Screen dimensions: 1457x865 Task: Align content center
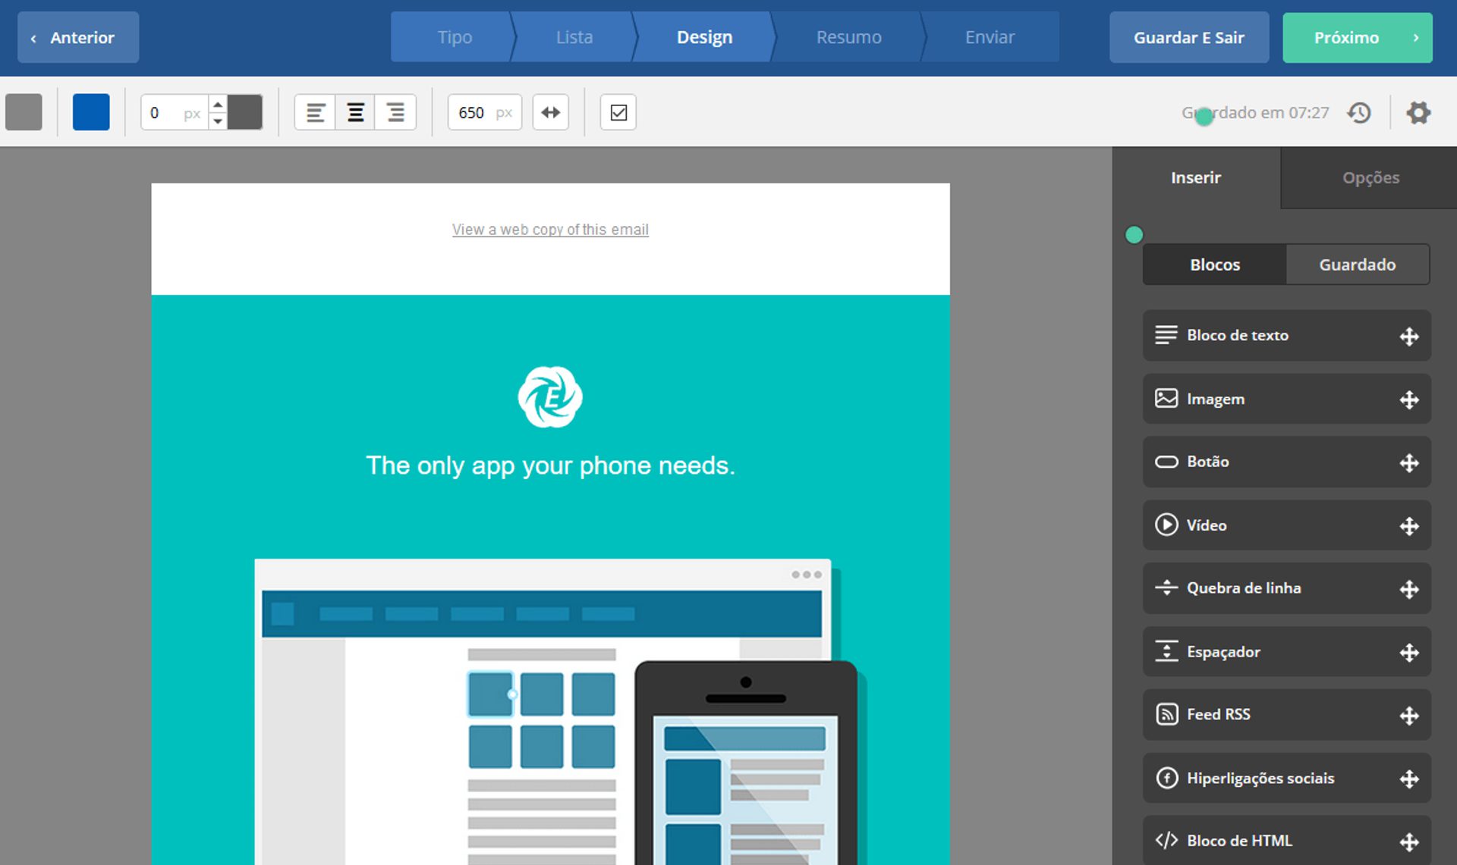[x=355, y=113]
